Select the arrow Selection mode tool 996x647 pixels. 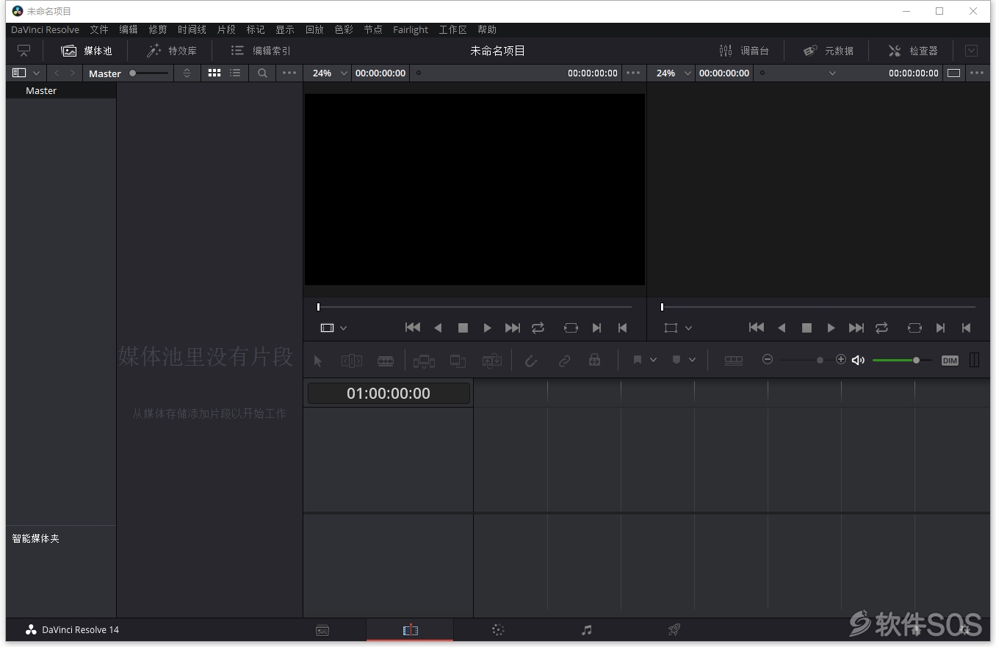click(318, 361)
